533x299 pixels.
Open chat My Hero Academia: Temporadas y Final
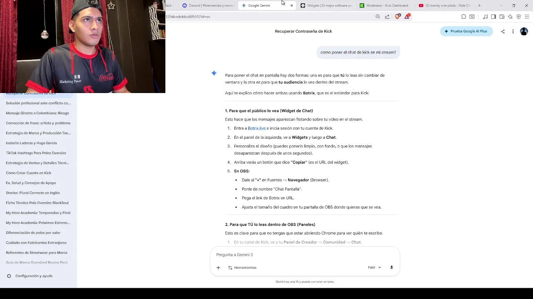click(38, 213)
